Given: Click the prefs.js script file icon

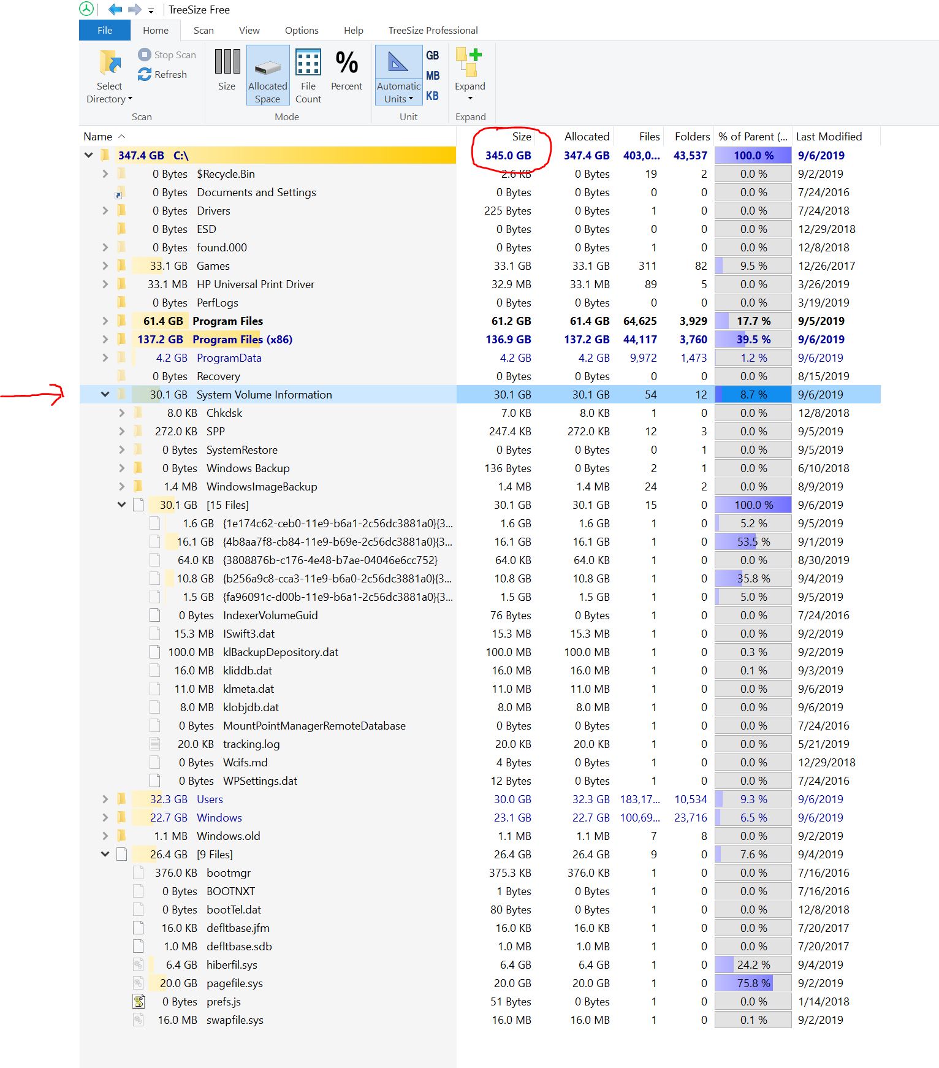Looking at the screenshot, I should coord(139,1001).
